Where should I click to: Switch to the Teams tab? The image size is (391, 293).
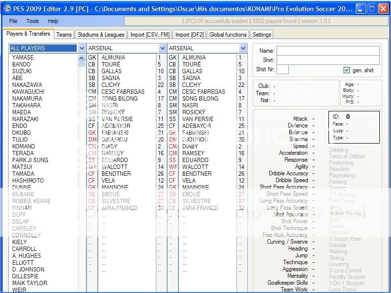click(64, 35)
